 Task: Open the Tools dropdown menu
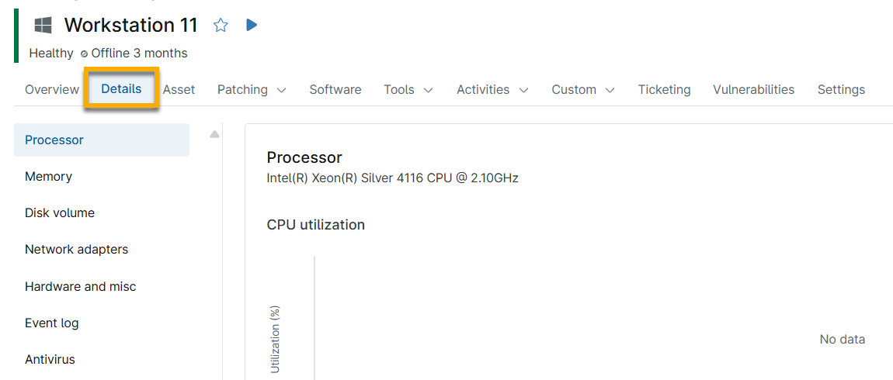pyautogui.click(x=408, y=90)
